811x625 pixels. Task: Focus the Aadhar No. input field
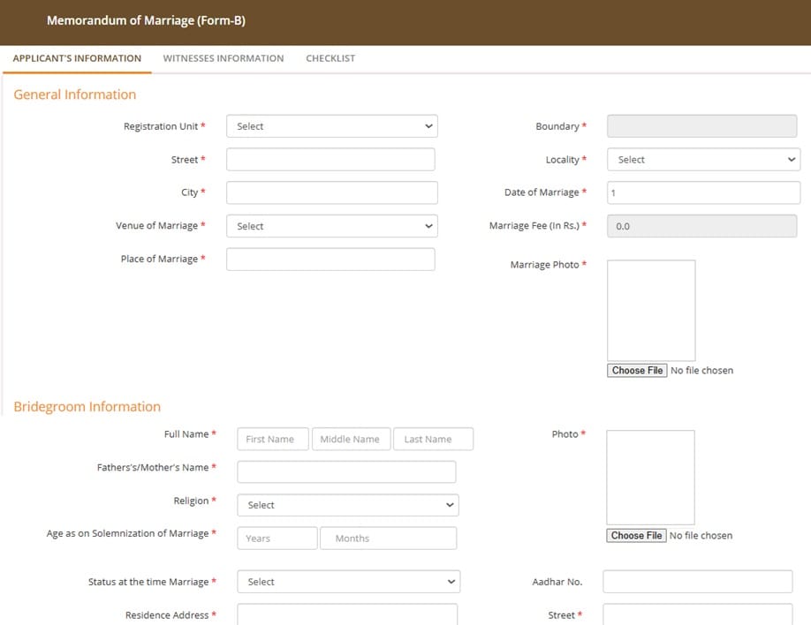point(696,582)
